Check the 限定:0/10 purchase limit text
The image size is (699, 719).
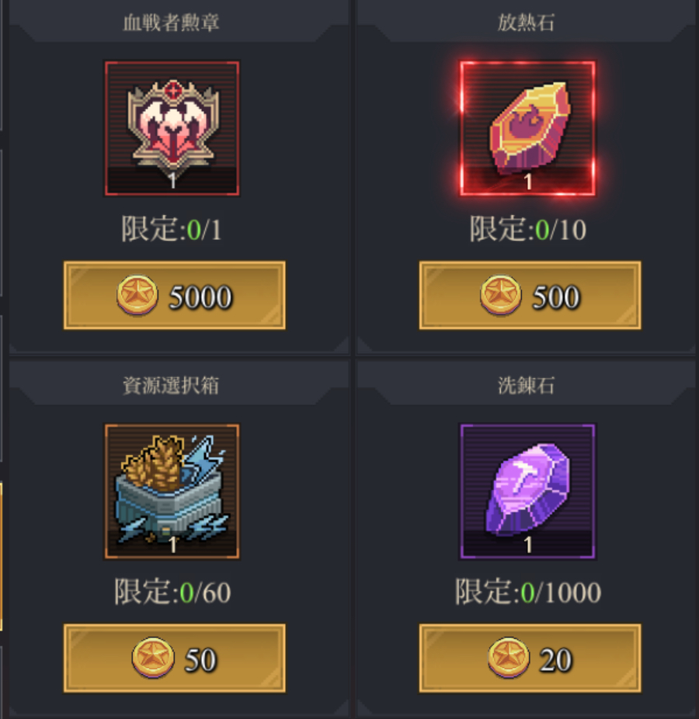coord(527,229)
